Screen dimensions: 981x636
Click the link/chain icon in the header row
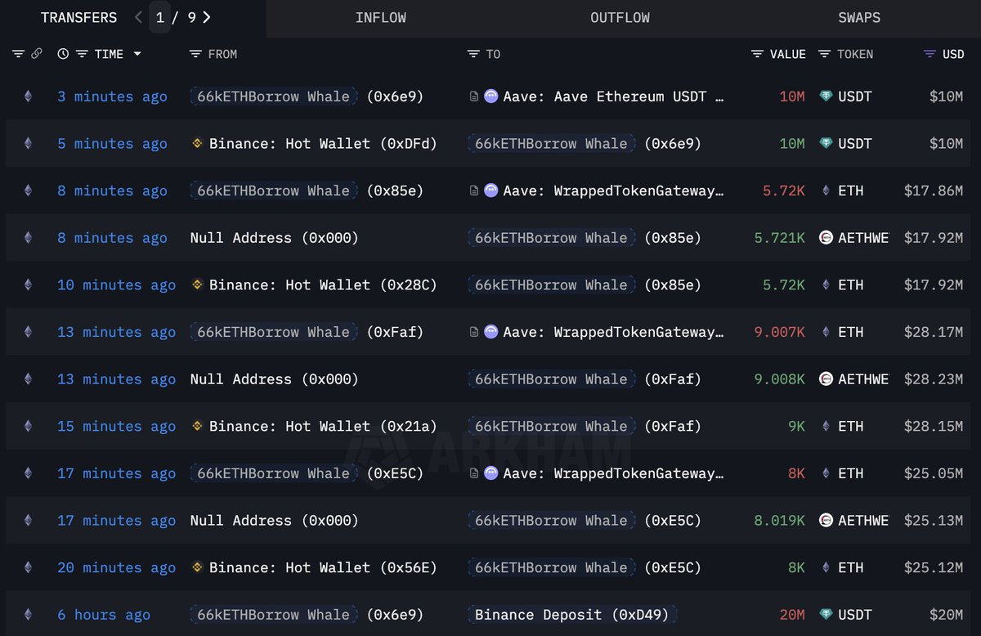37,54
